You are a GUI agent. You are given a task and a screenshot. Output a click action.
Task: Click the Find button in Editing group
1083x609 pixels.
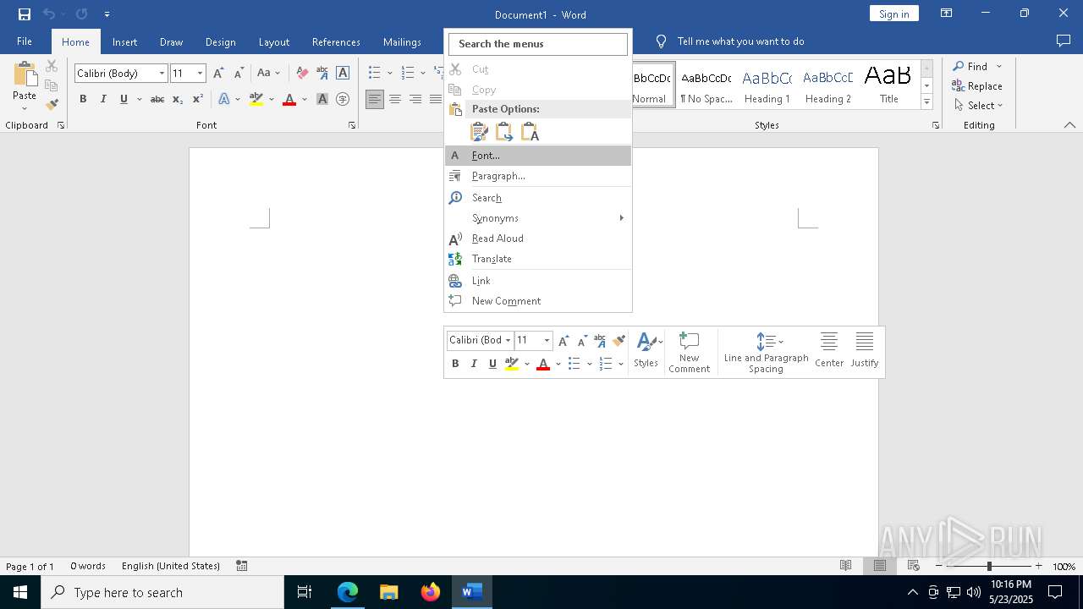pyautogui.click(x=970, y=66)
